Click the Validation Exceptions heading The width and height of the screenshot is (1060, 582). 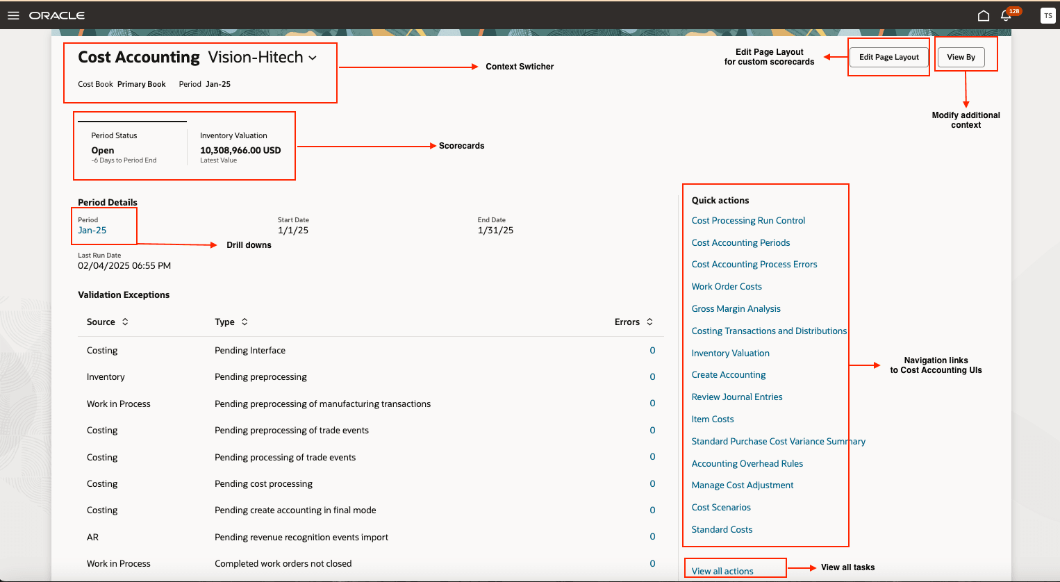tap(124, 294)
